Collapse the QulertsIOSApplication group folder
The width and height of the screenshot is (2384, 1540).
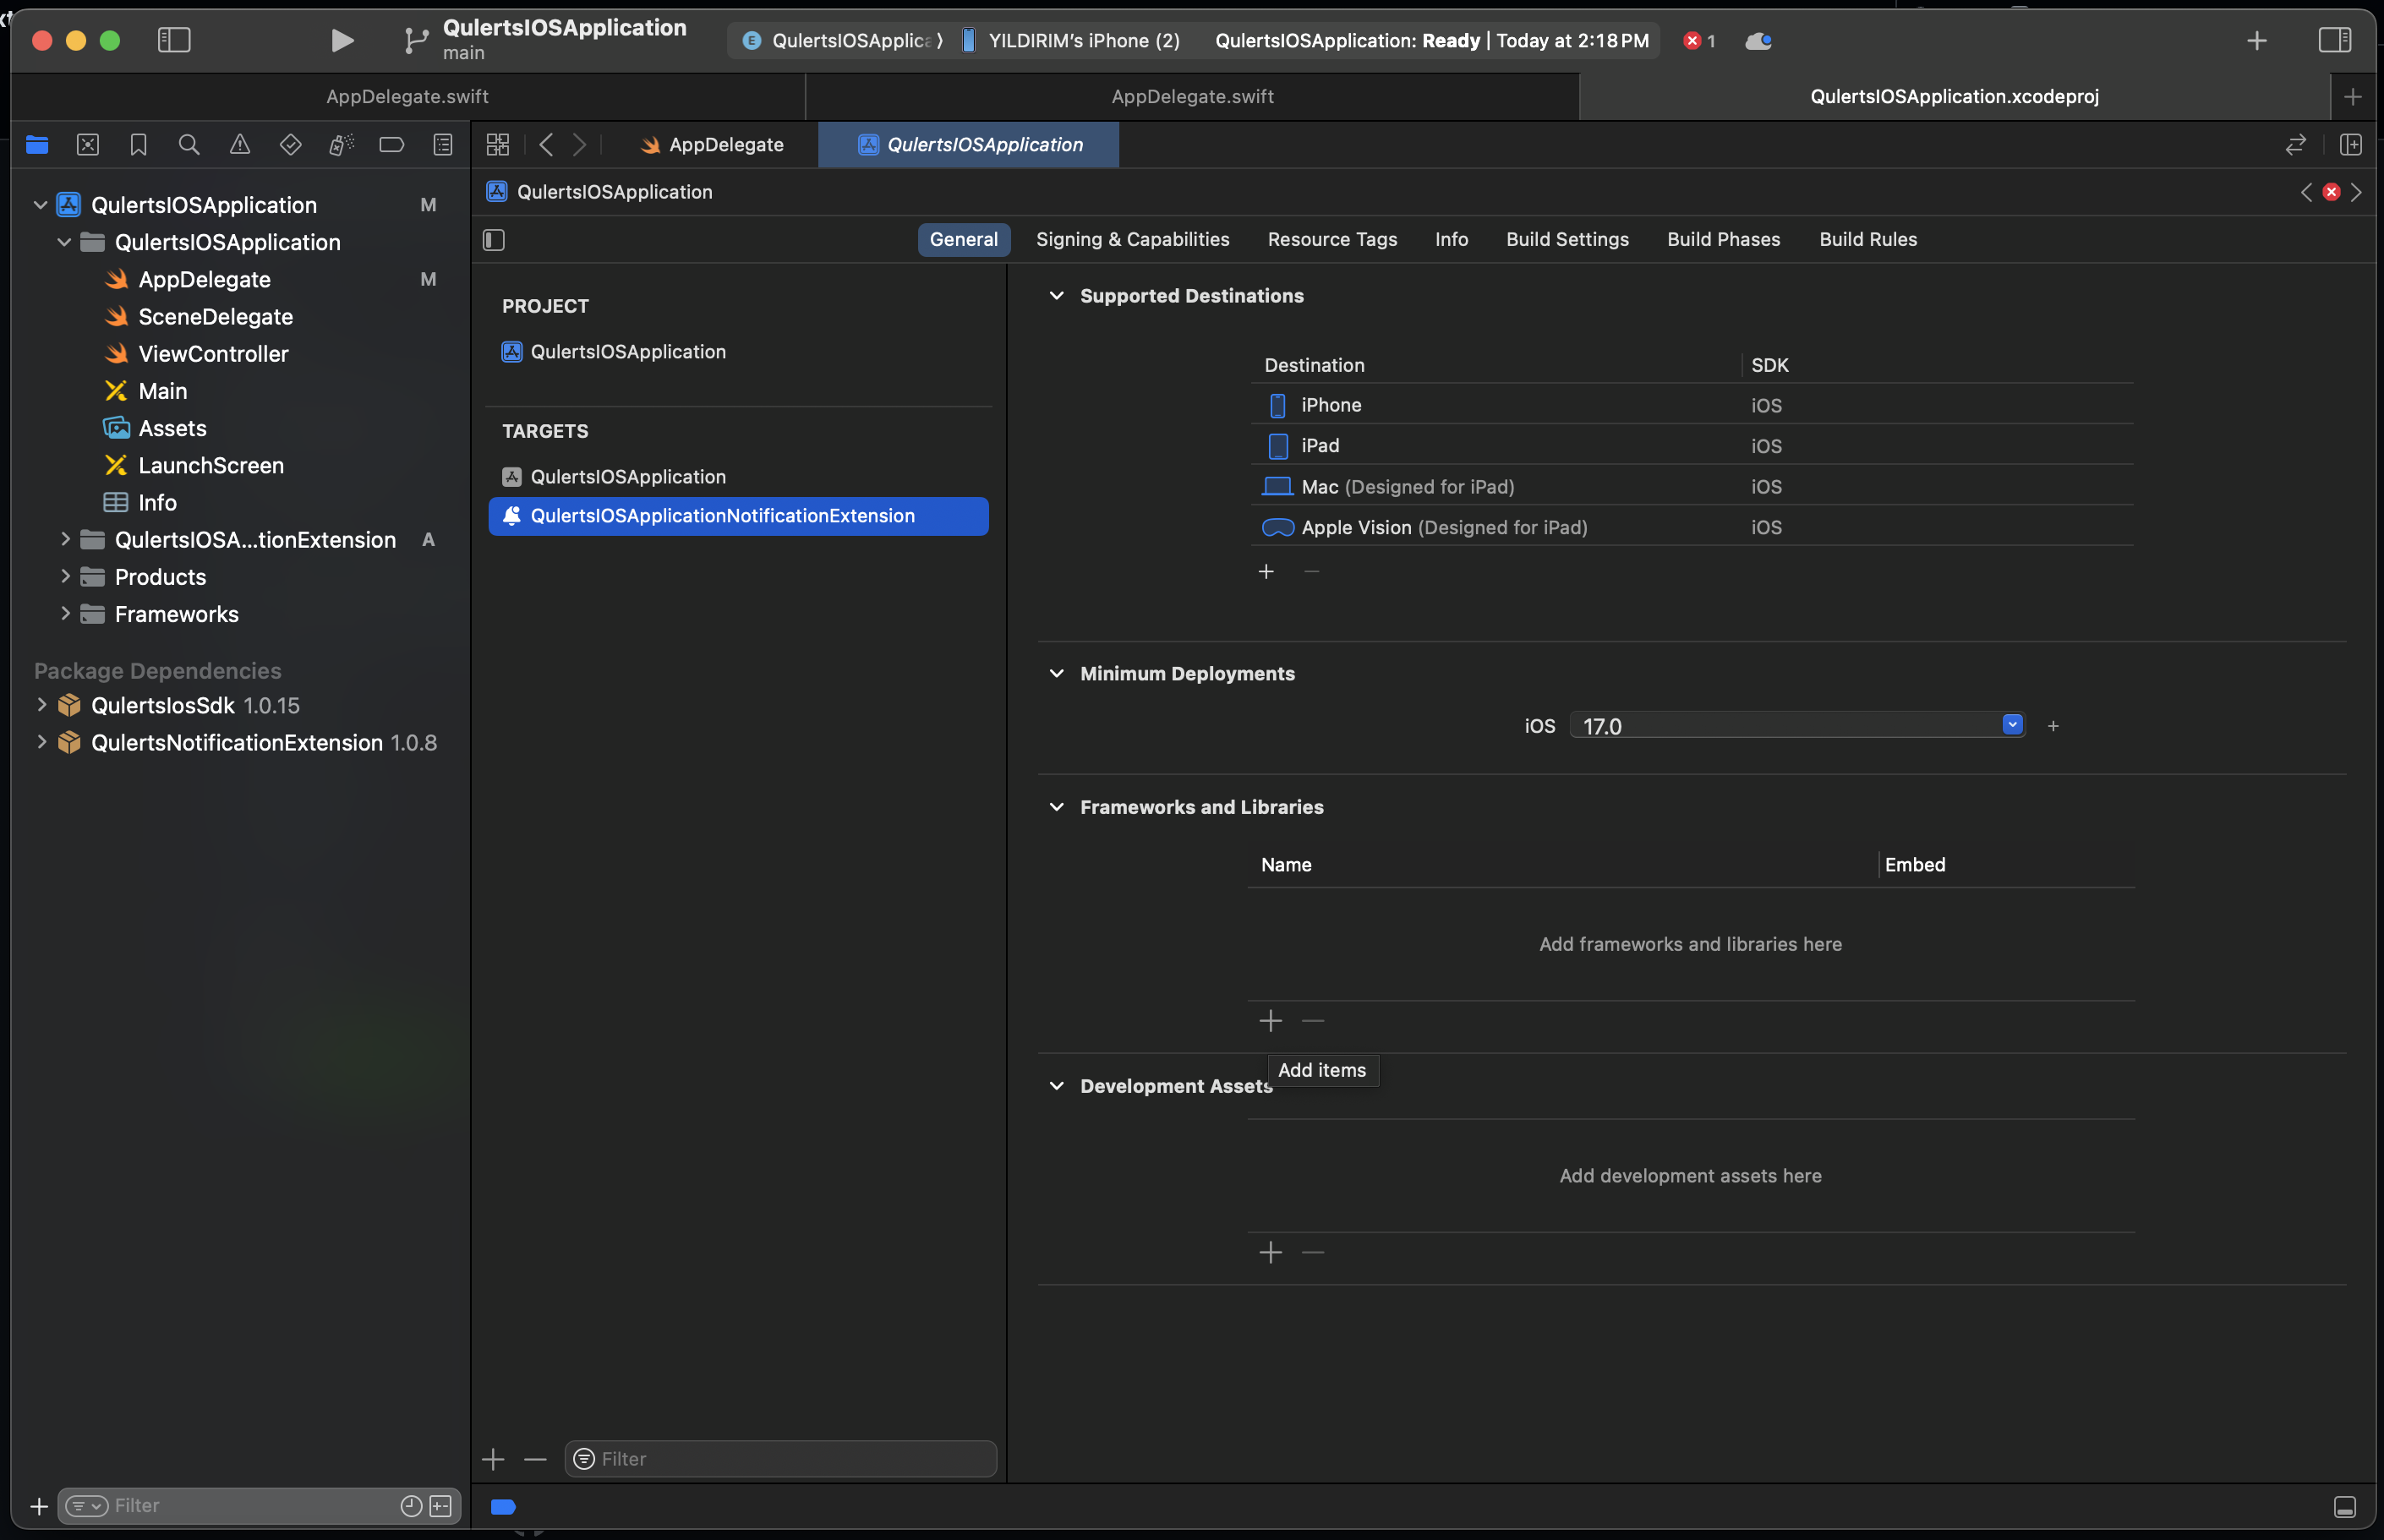(65, 242)
